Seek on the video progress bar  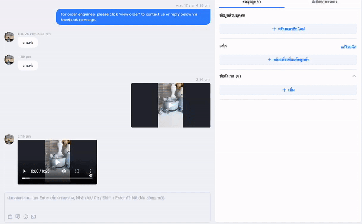[x=57, y=178]
